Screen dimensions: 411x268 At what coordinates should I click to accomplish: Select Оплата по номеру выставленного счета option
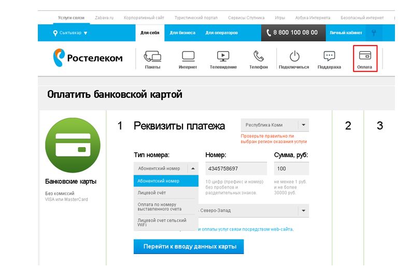161,207
